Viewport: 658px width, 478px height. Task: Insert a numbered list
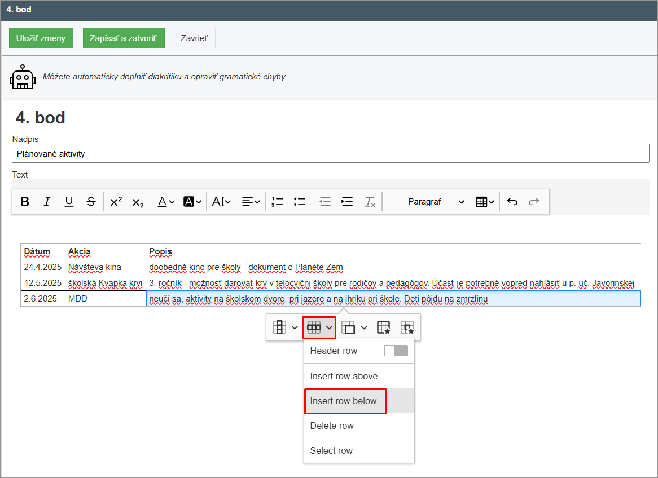(x=277, y=202)
